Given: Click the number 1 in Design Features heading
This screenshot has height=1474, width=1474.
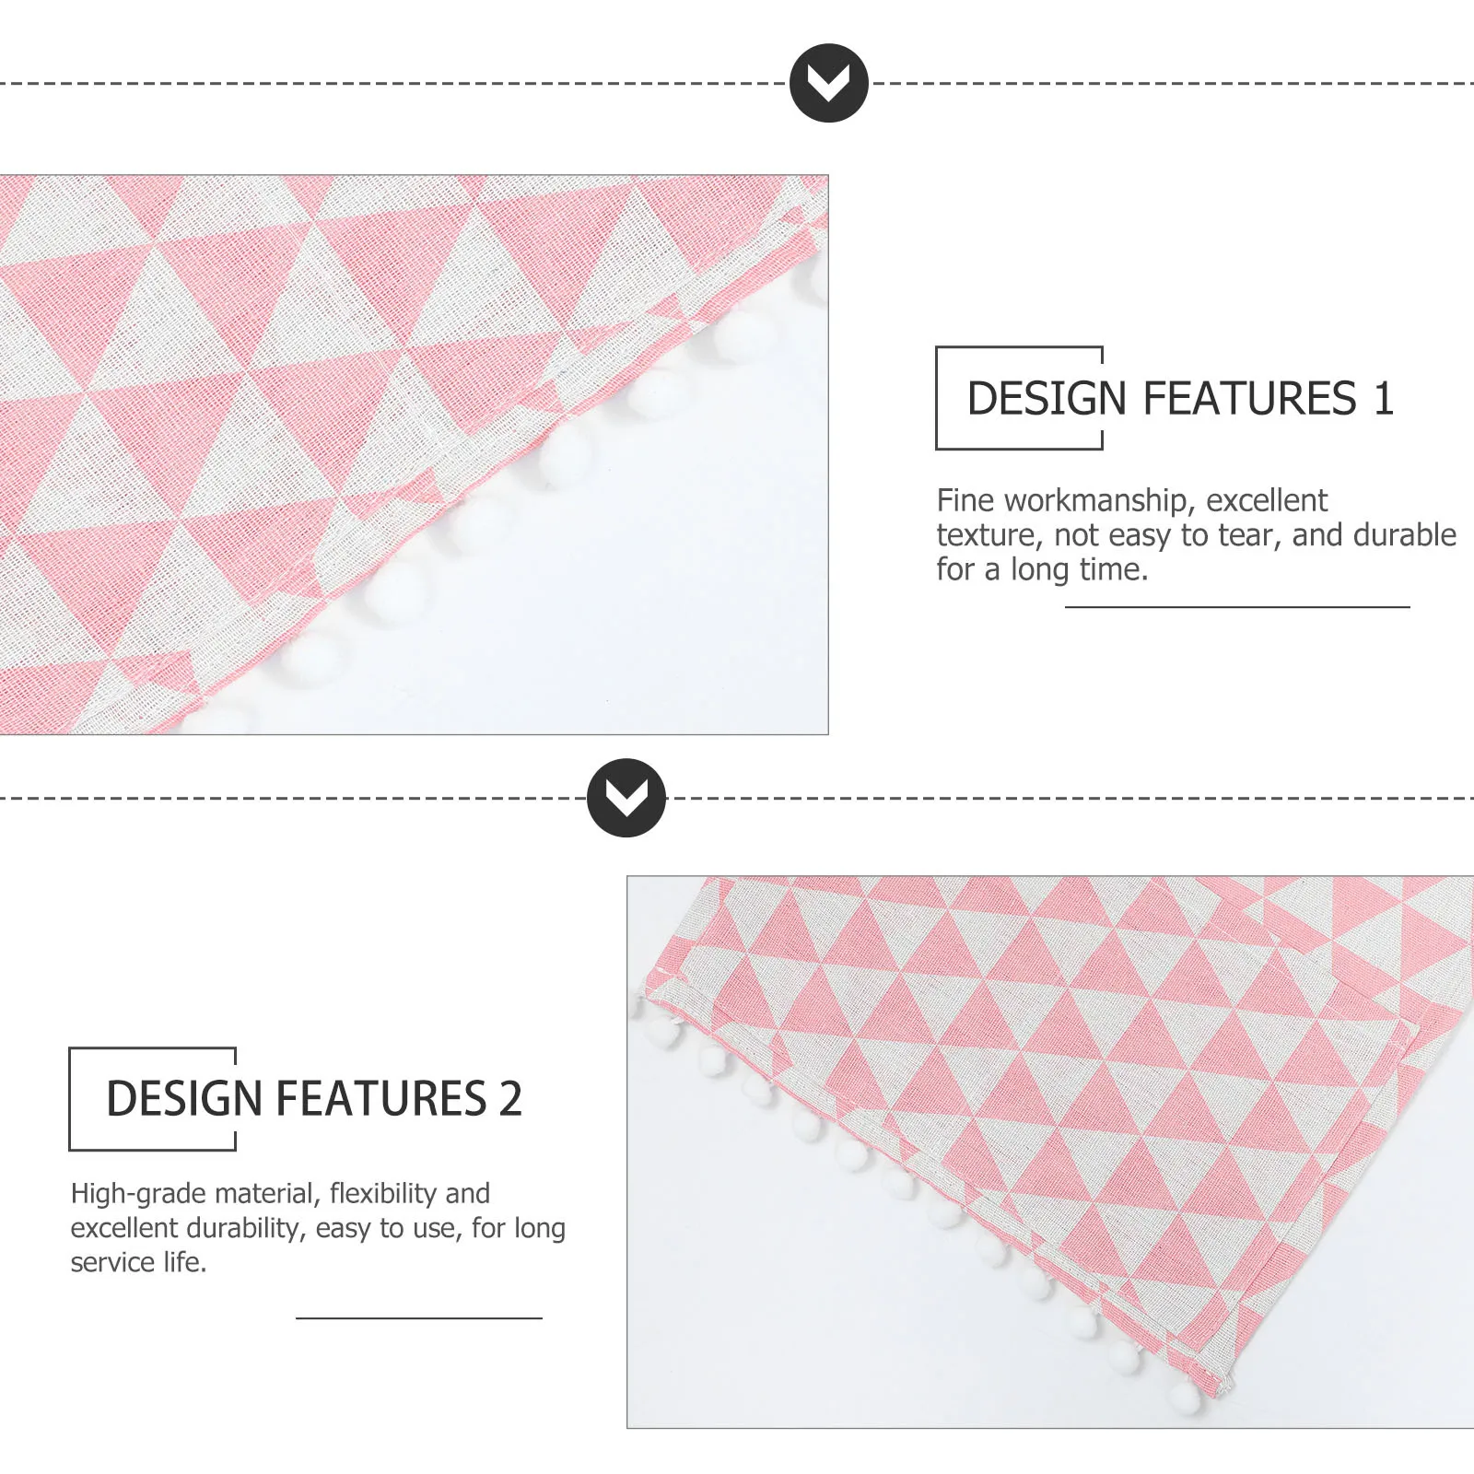Looking at the screenshot, I should [x=1384, y=398].
